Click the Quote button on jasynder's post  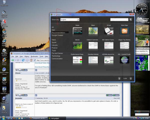[x=109, y=95]
